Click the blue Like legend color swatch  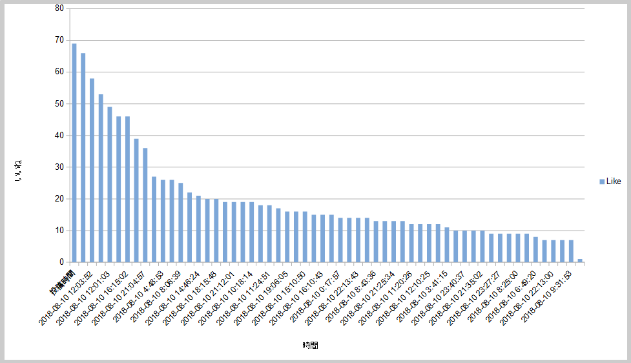[602, 181]
